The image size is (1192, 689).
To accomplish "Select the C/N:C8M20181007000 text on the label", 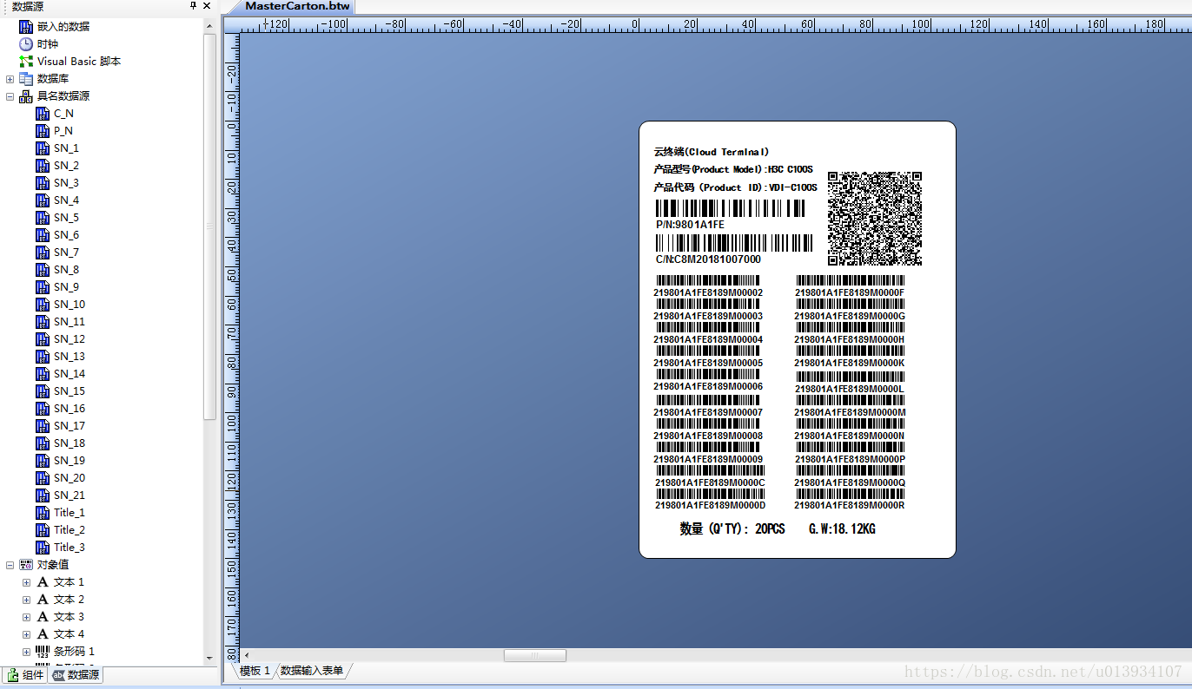I will pos(708,259).
